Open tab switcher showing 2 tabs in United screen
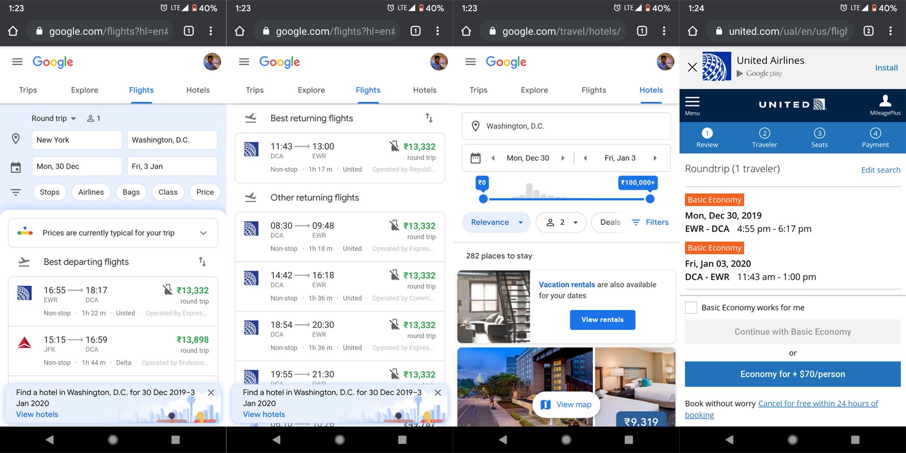 pos(868,31)
